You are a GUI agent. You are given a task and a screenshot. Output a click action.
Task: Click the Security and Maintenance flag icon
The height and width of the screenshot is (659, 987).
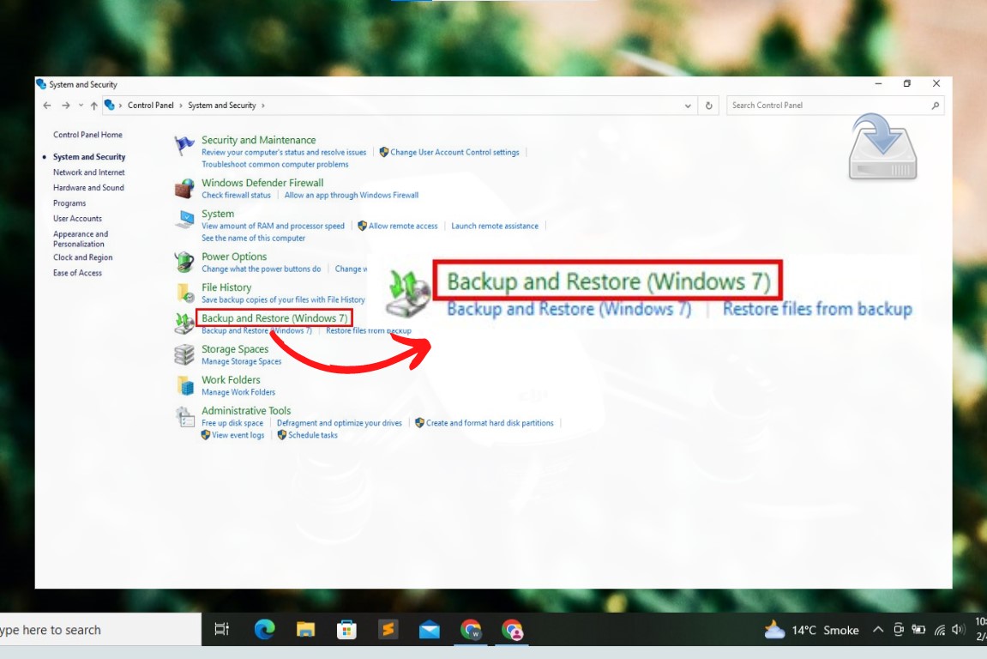tap(184, 146)
